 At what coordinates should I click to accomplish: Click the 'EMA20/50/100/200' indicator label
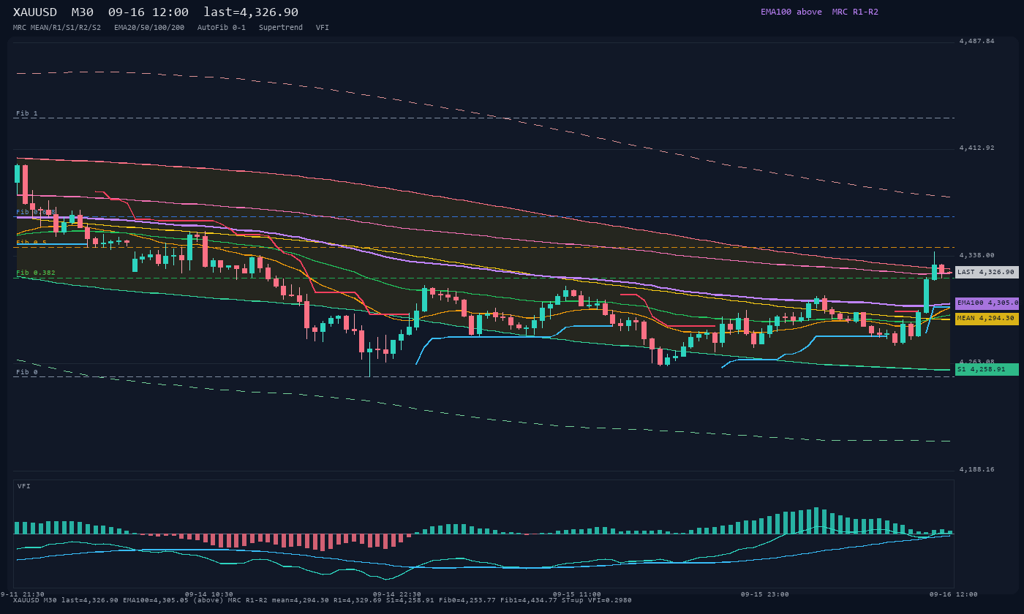coord(149,28)
